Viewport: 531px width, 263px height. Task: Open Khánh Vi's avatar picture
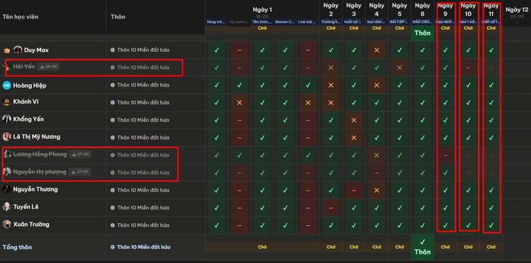click(x=7, y=102)
